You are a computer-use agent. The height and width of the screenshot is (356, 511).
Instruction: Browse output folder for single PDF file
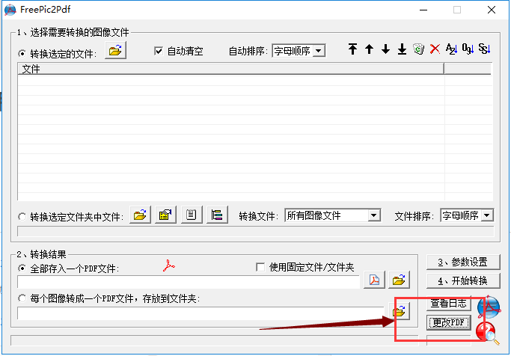click(x=399, y=280)
